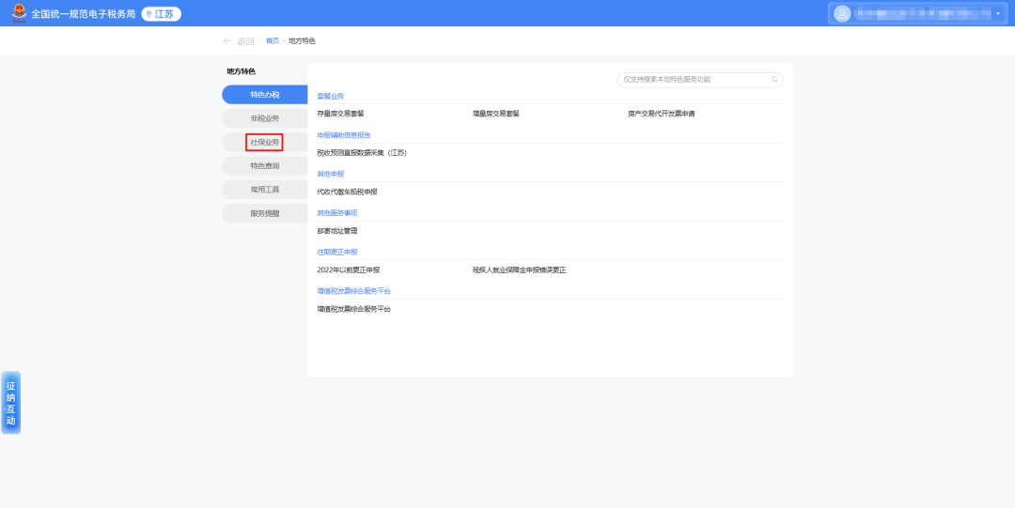Click the 地方特色 sidebar title
1015x508 pixels.
(x=241, y=71)
